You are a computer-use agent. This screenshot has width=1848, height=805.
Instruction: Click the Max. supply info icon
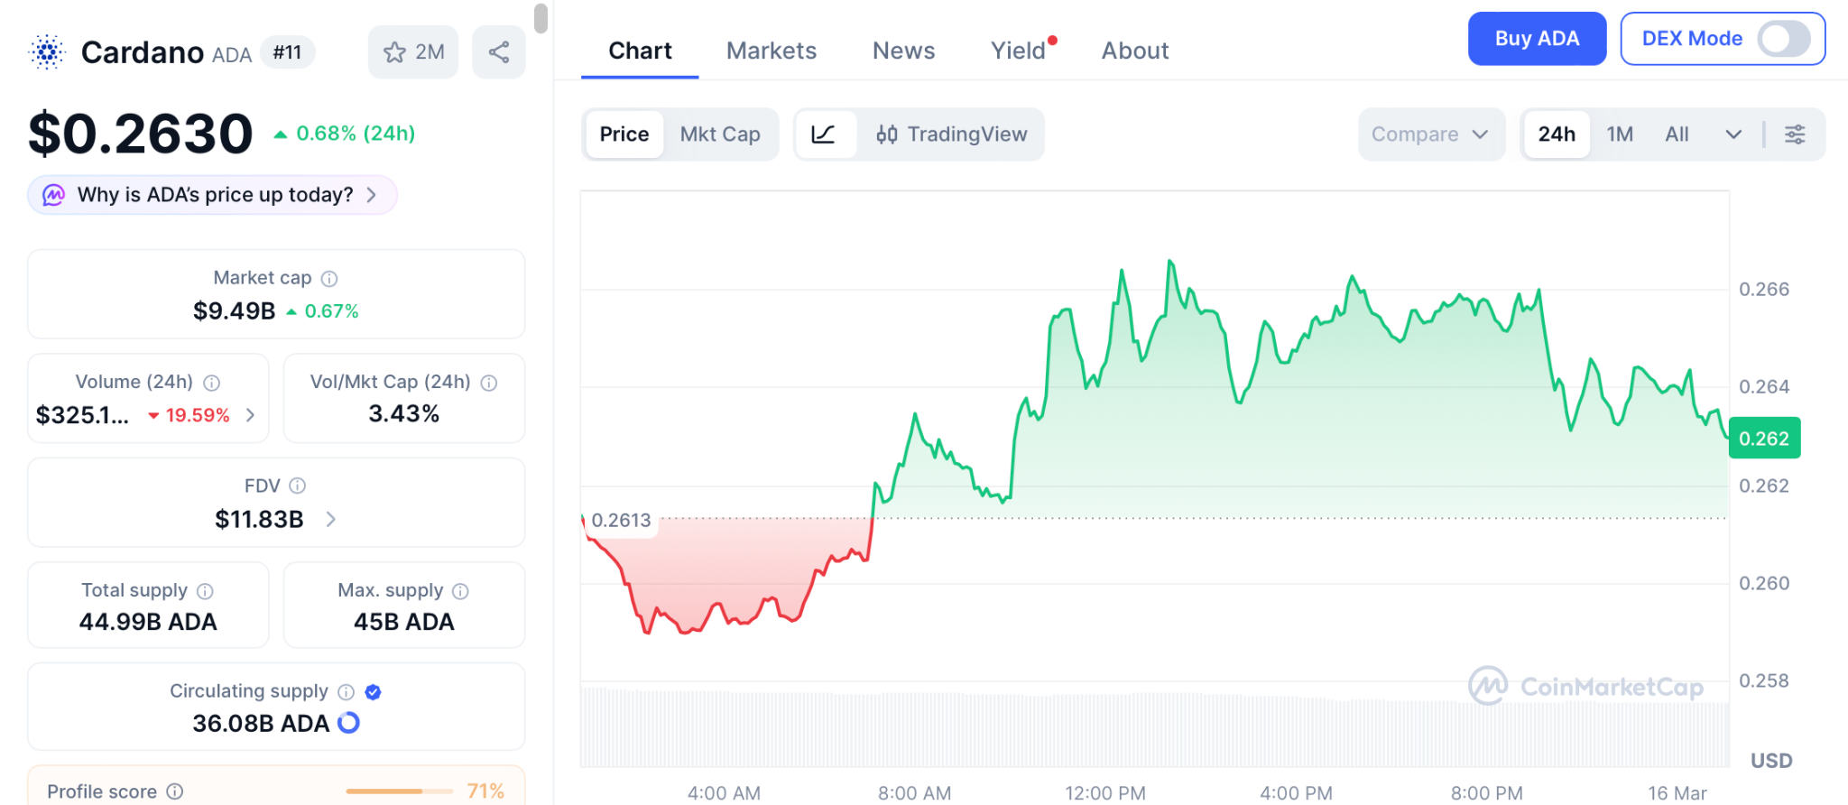pos(460,591)
